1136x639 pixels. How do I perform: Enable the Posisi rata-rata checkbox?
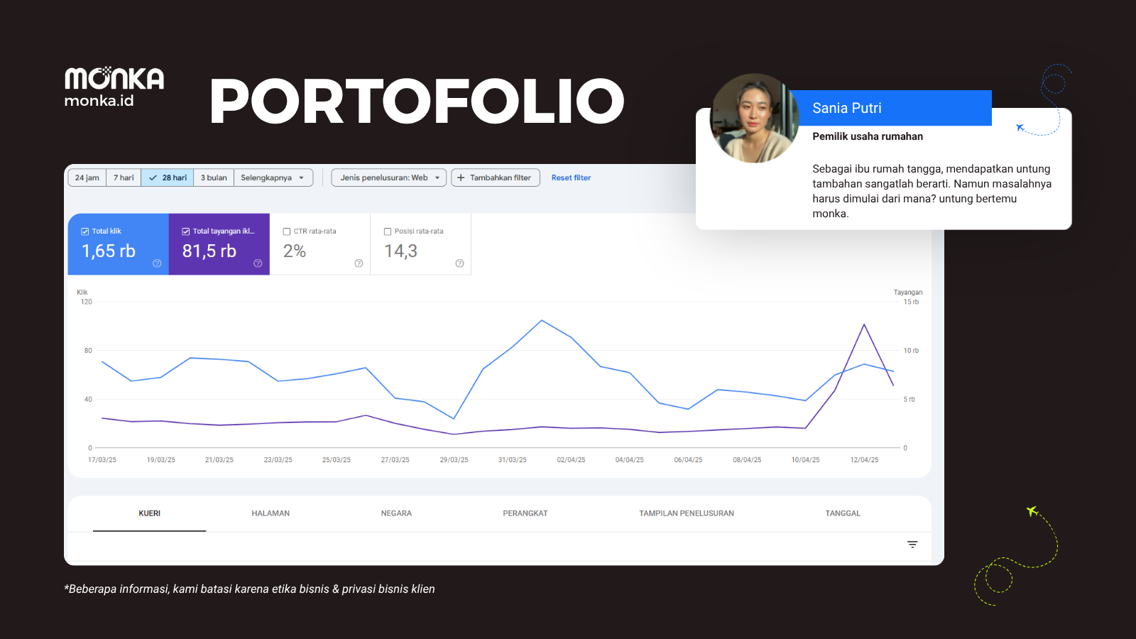[388, 231]
